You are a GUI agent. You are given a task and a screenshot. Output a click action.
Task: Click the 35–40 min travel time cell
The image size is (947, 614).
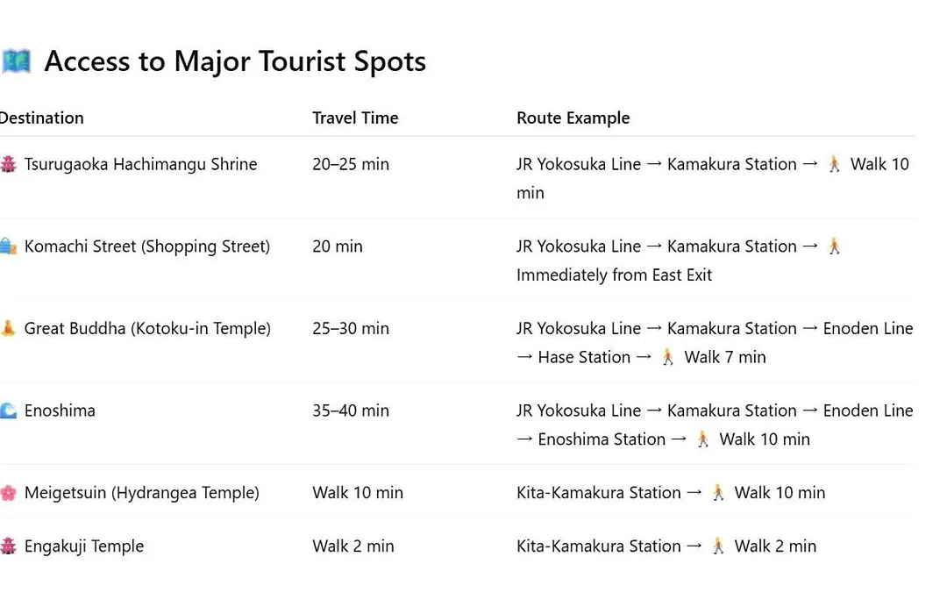[351, 411]
